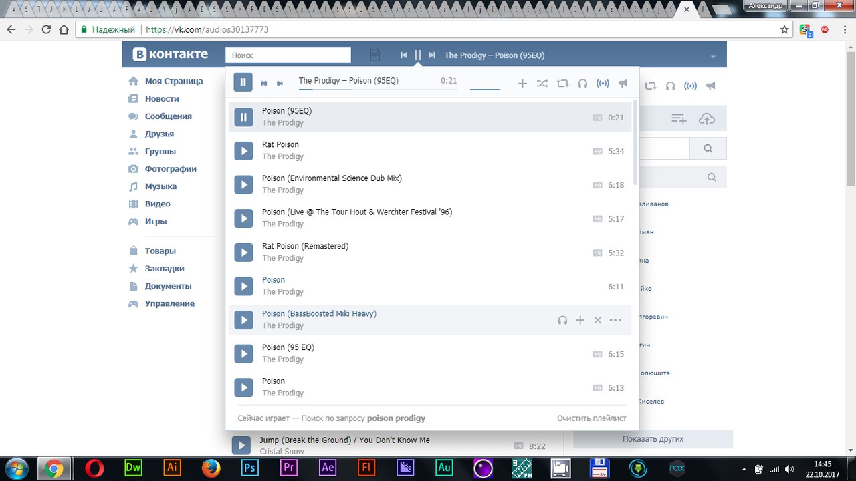The height and width of the screenshot is (481, 856).
Task: Click the Поиск search field in header
Action: point(288,55)
